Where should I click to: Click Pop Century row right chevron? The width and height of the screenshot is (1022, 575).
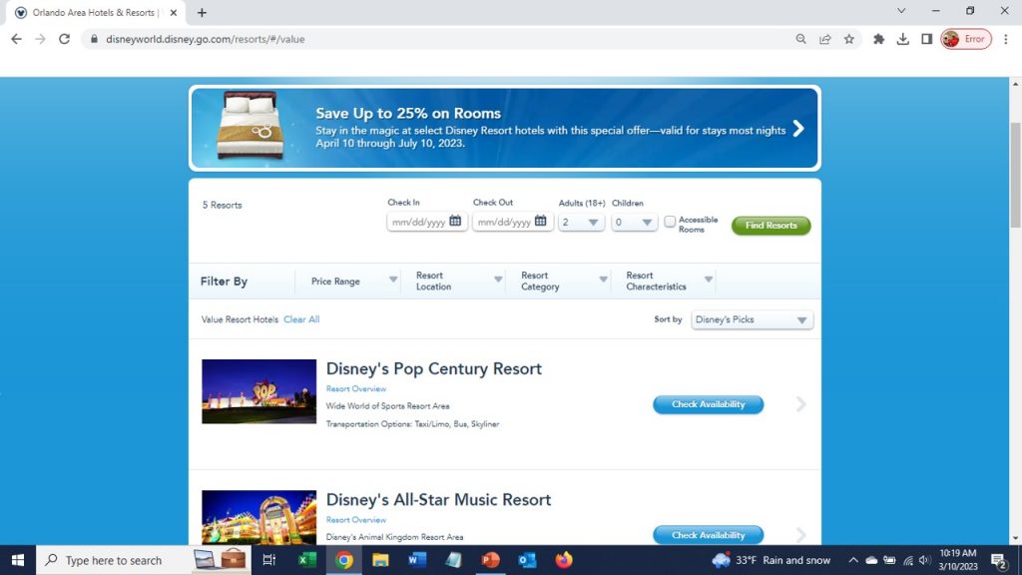801,404
